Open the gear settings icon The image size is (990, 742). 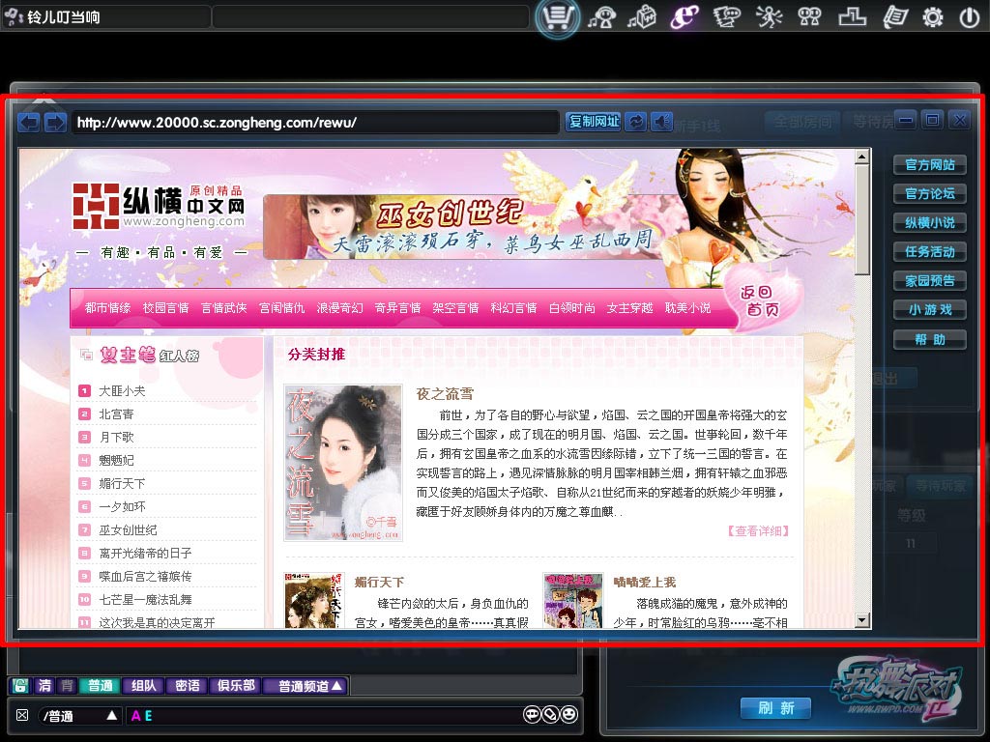[x=933, y=17]
